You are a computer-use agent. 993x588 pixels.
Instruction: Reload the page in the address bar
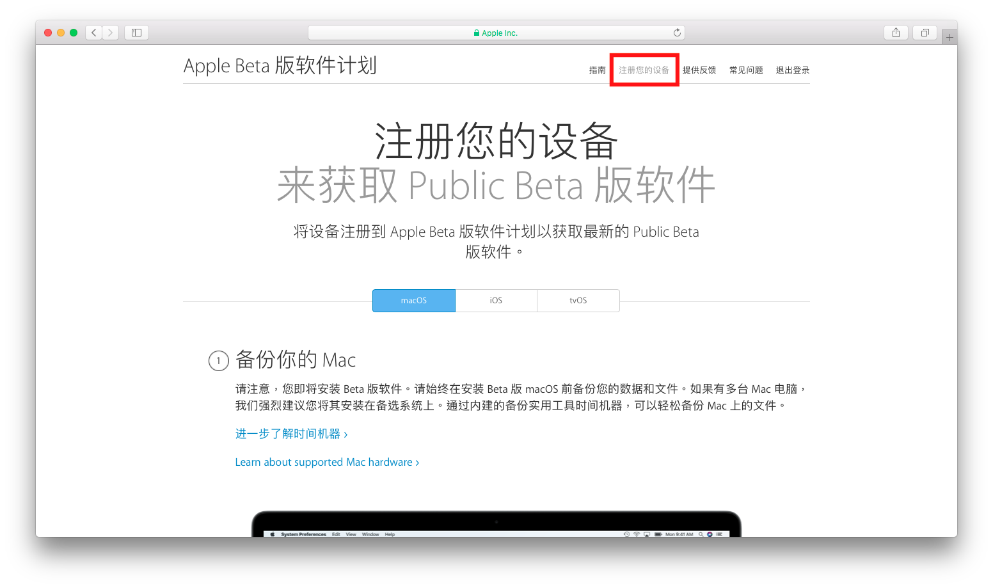677,33
